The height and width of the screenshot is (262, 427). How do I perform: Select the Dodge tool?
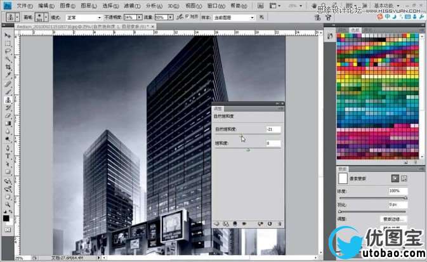point(8,140)
